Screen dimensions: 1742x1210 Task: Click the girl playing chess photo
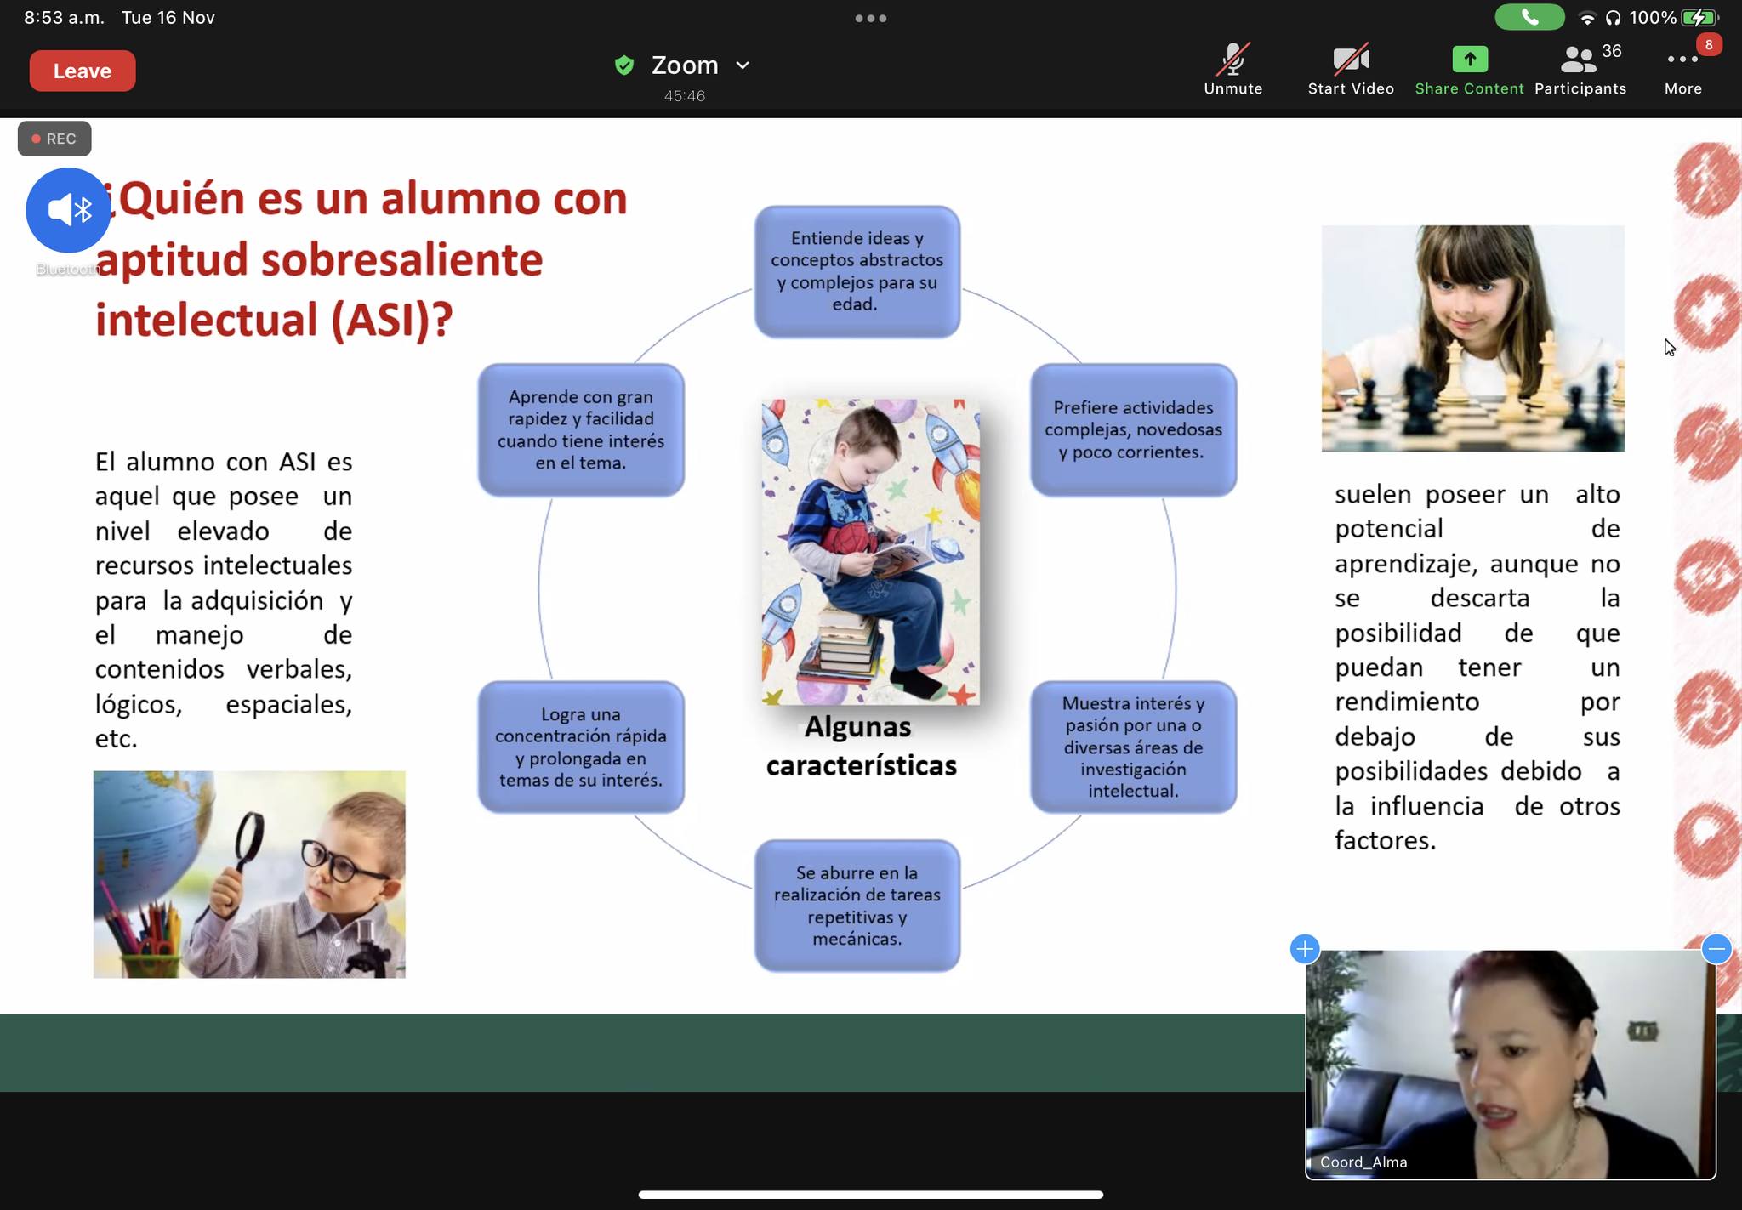1472,338
